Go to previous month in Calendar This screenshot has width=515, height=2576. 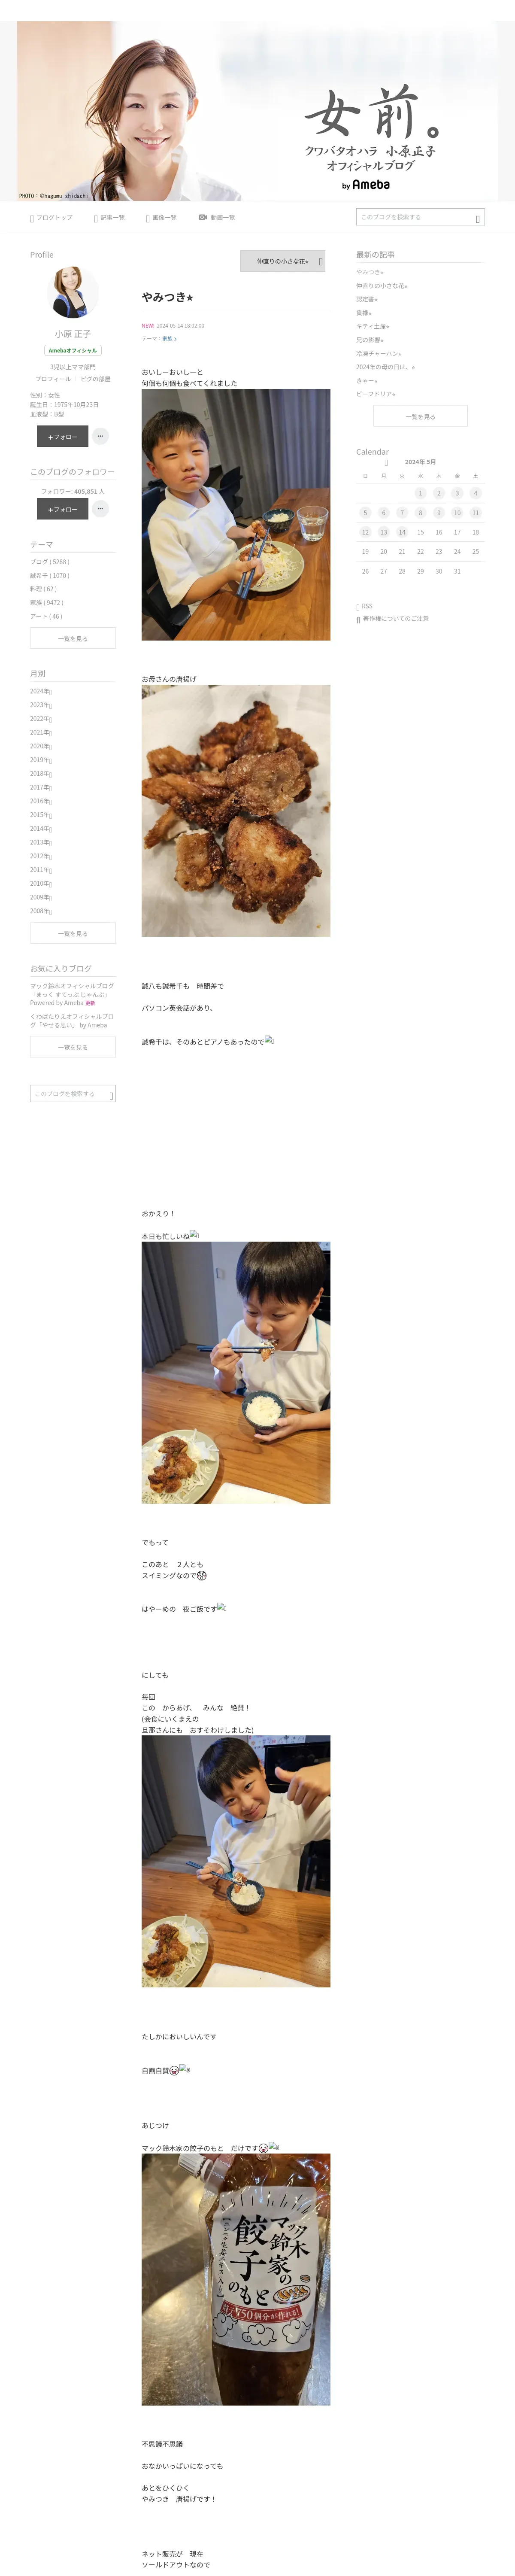[x=386, y=463]
